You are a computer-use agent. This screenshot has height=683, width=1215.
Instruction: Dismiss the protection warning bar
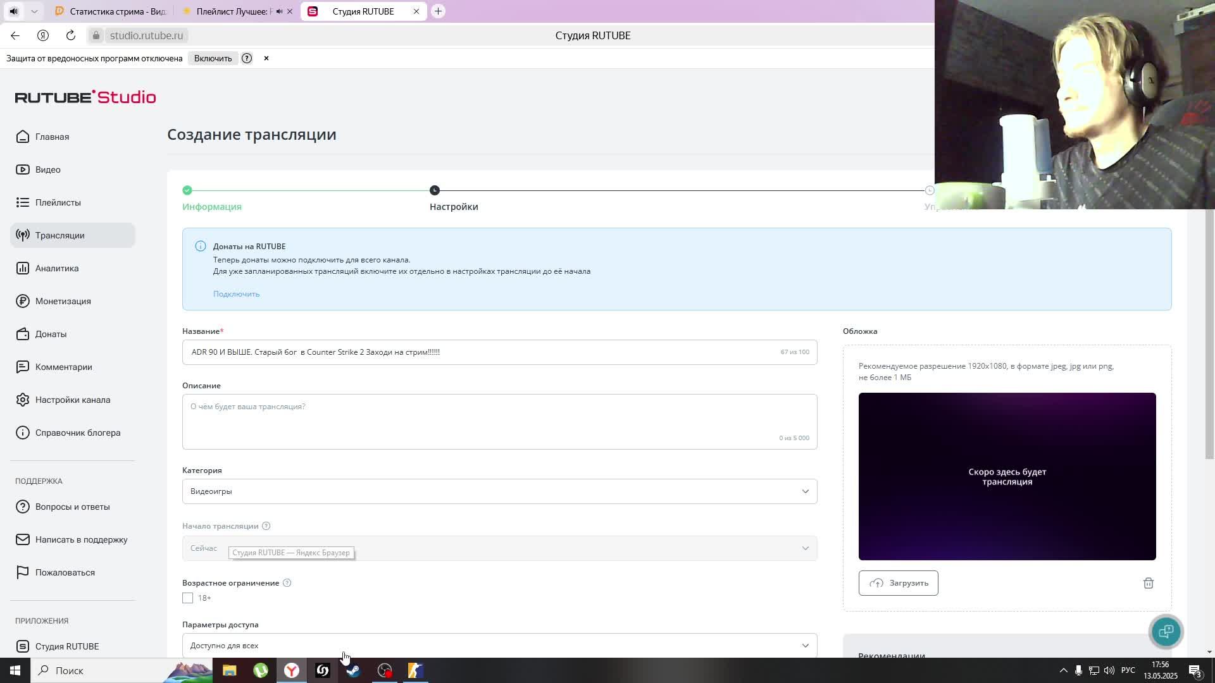pos(266,58)
